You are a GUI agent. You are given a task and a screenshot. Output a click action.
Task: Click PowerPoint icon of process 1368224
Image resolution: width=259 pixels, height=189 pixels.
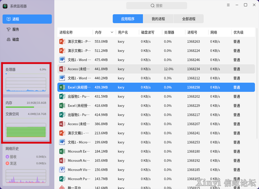[62, 51]
